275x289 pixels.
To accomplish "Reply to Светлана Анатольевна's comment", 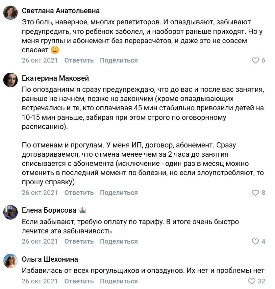I will (x=79, y=61).
